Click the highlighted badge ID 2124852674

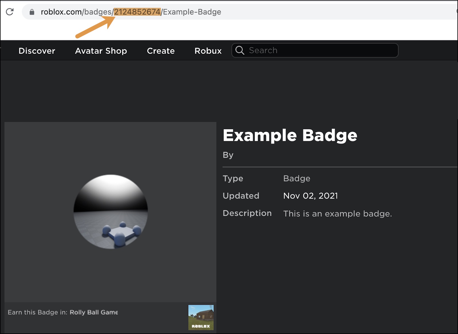[137, 12]
